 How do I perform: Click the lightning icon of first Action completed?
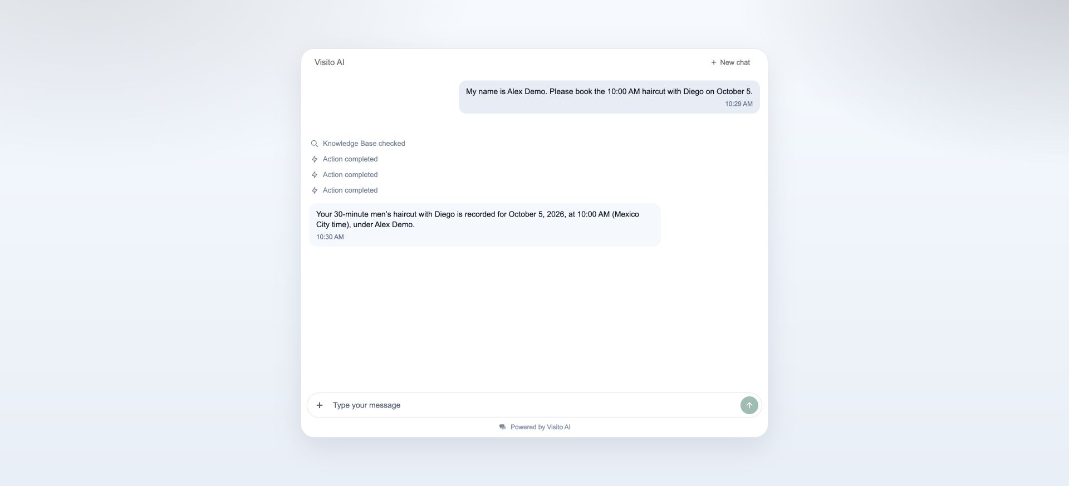tap(315, 159)
